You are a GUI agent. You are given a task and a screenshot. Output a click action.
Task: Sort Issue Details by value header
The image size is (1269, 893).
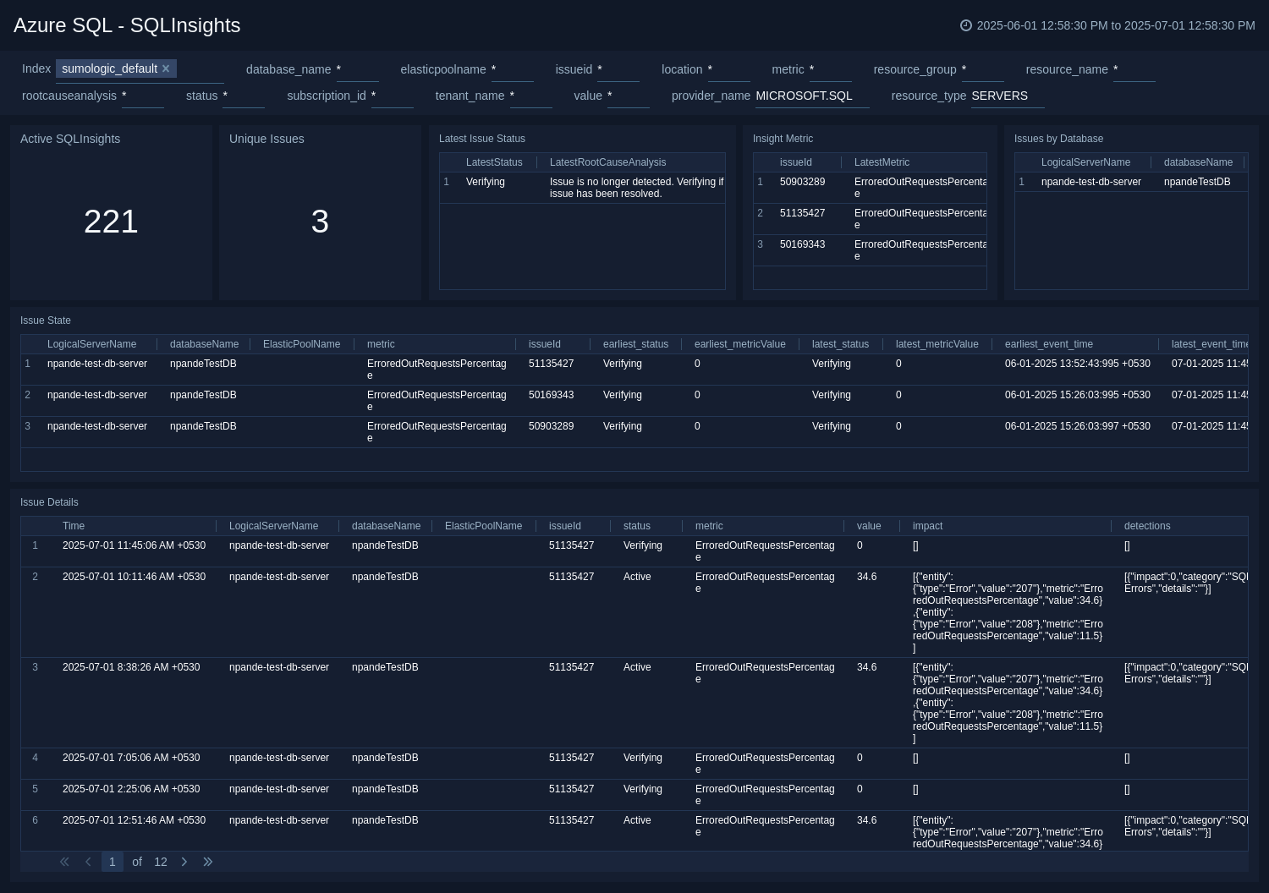pyautogui.click(x=869, y=526)
